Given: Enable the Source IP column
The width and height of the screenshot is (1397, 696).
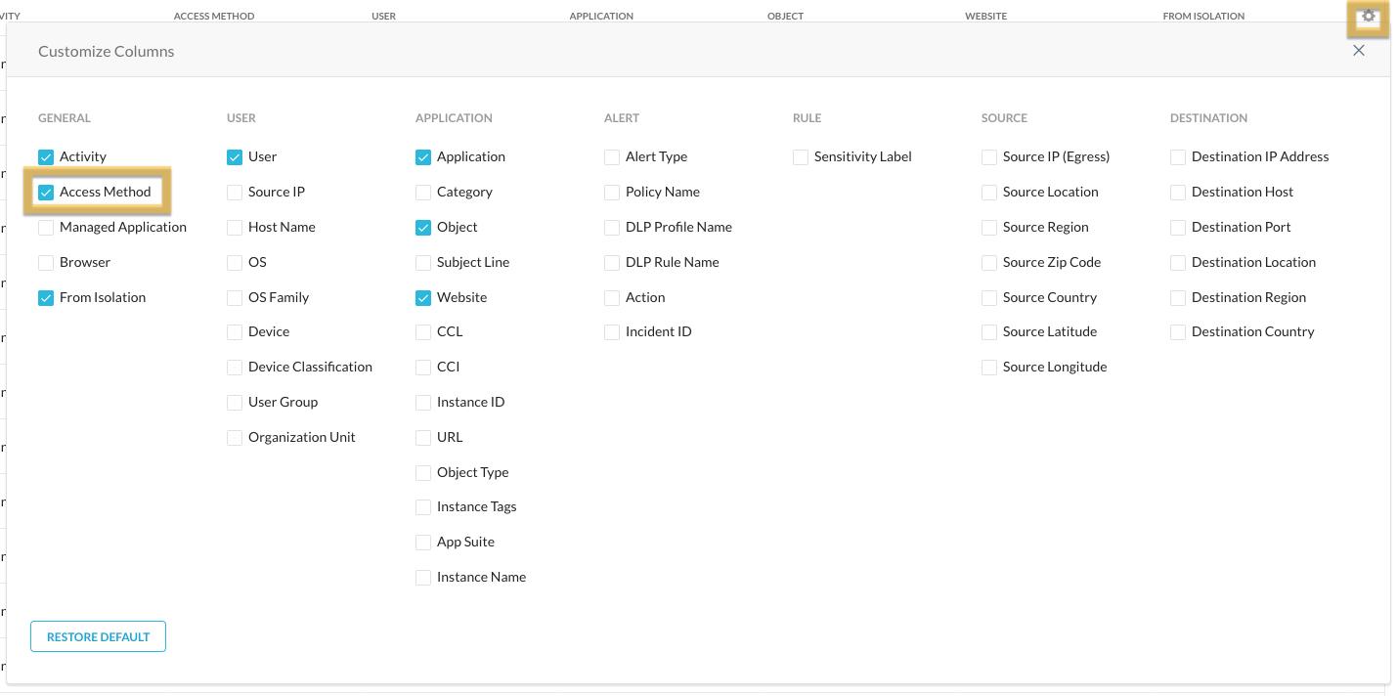Looking at the screenshot, I should tap(235, 193).
